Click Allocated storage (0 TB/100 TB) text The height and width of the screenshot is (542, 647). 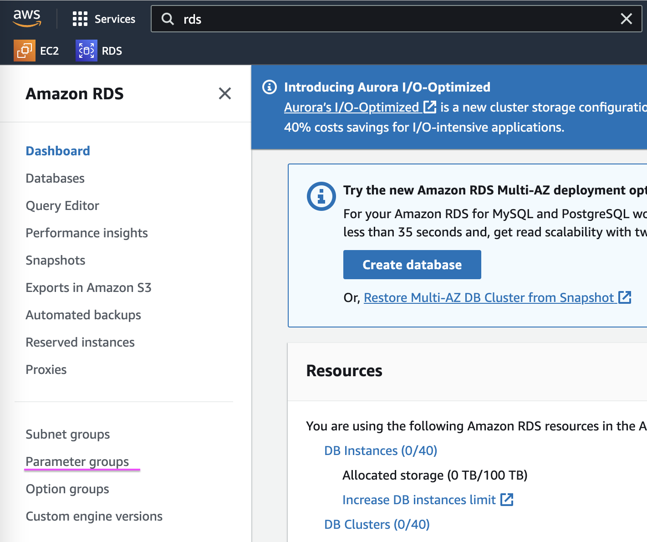tap(435, 475)
